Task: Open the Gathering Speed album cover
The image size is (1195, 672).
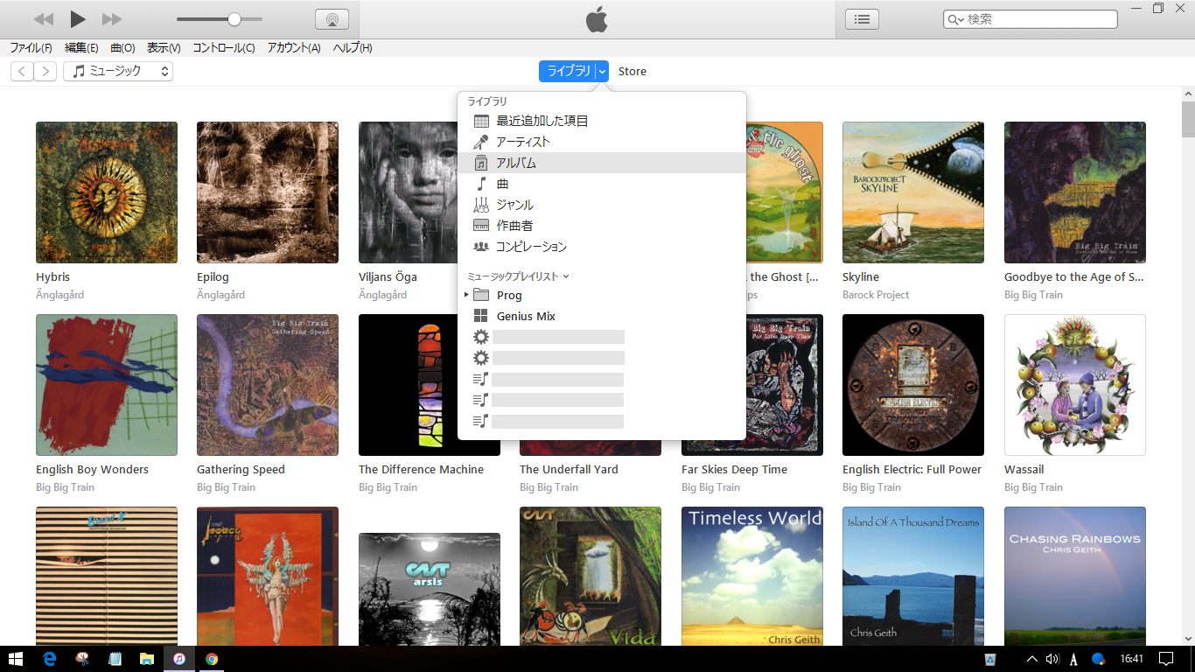Action: click(x=268, y=385)
